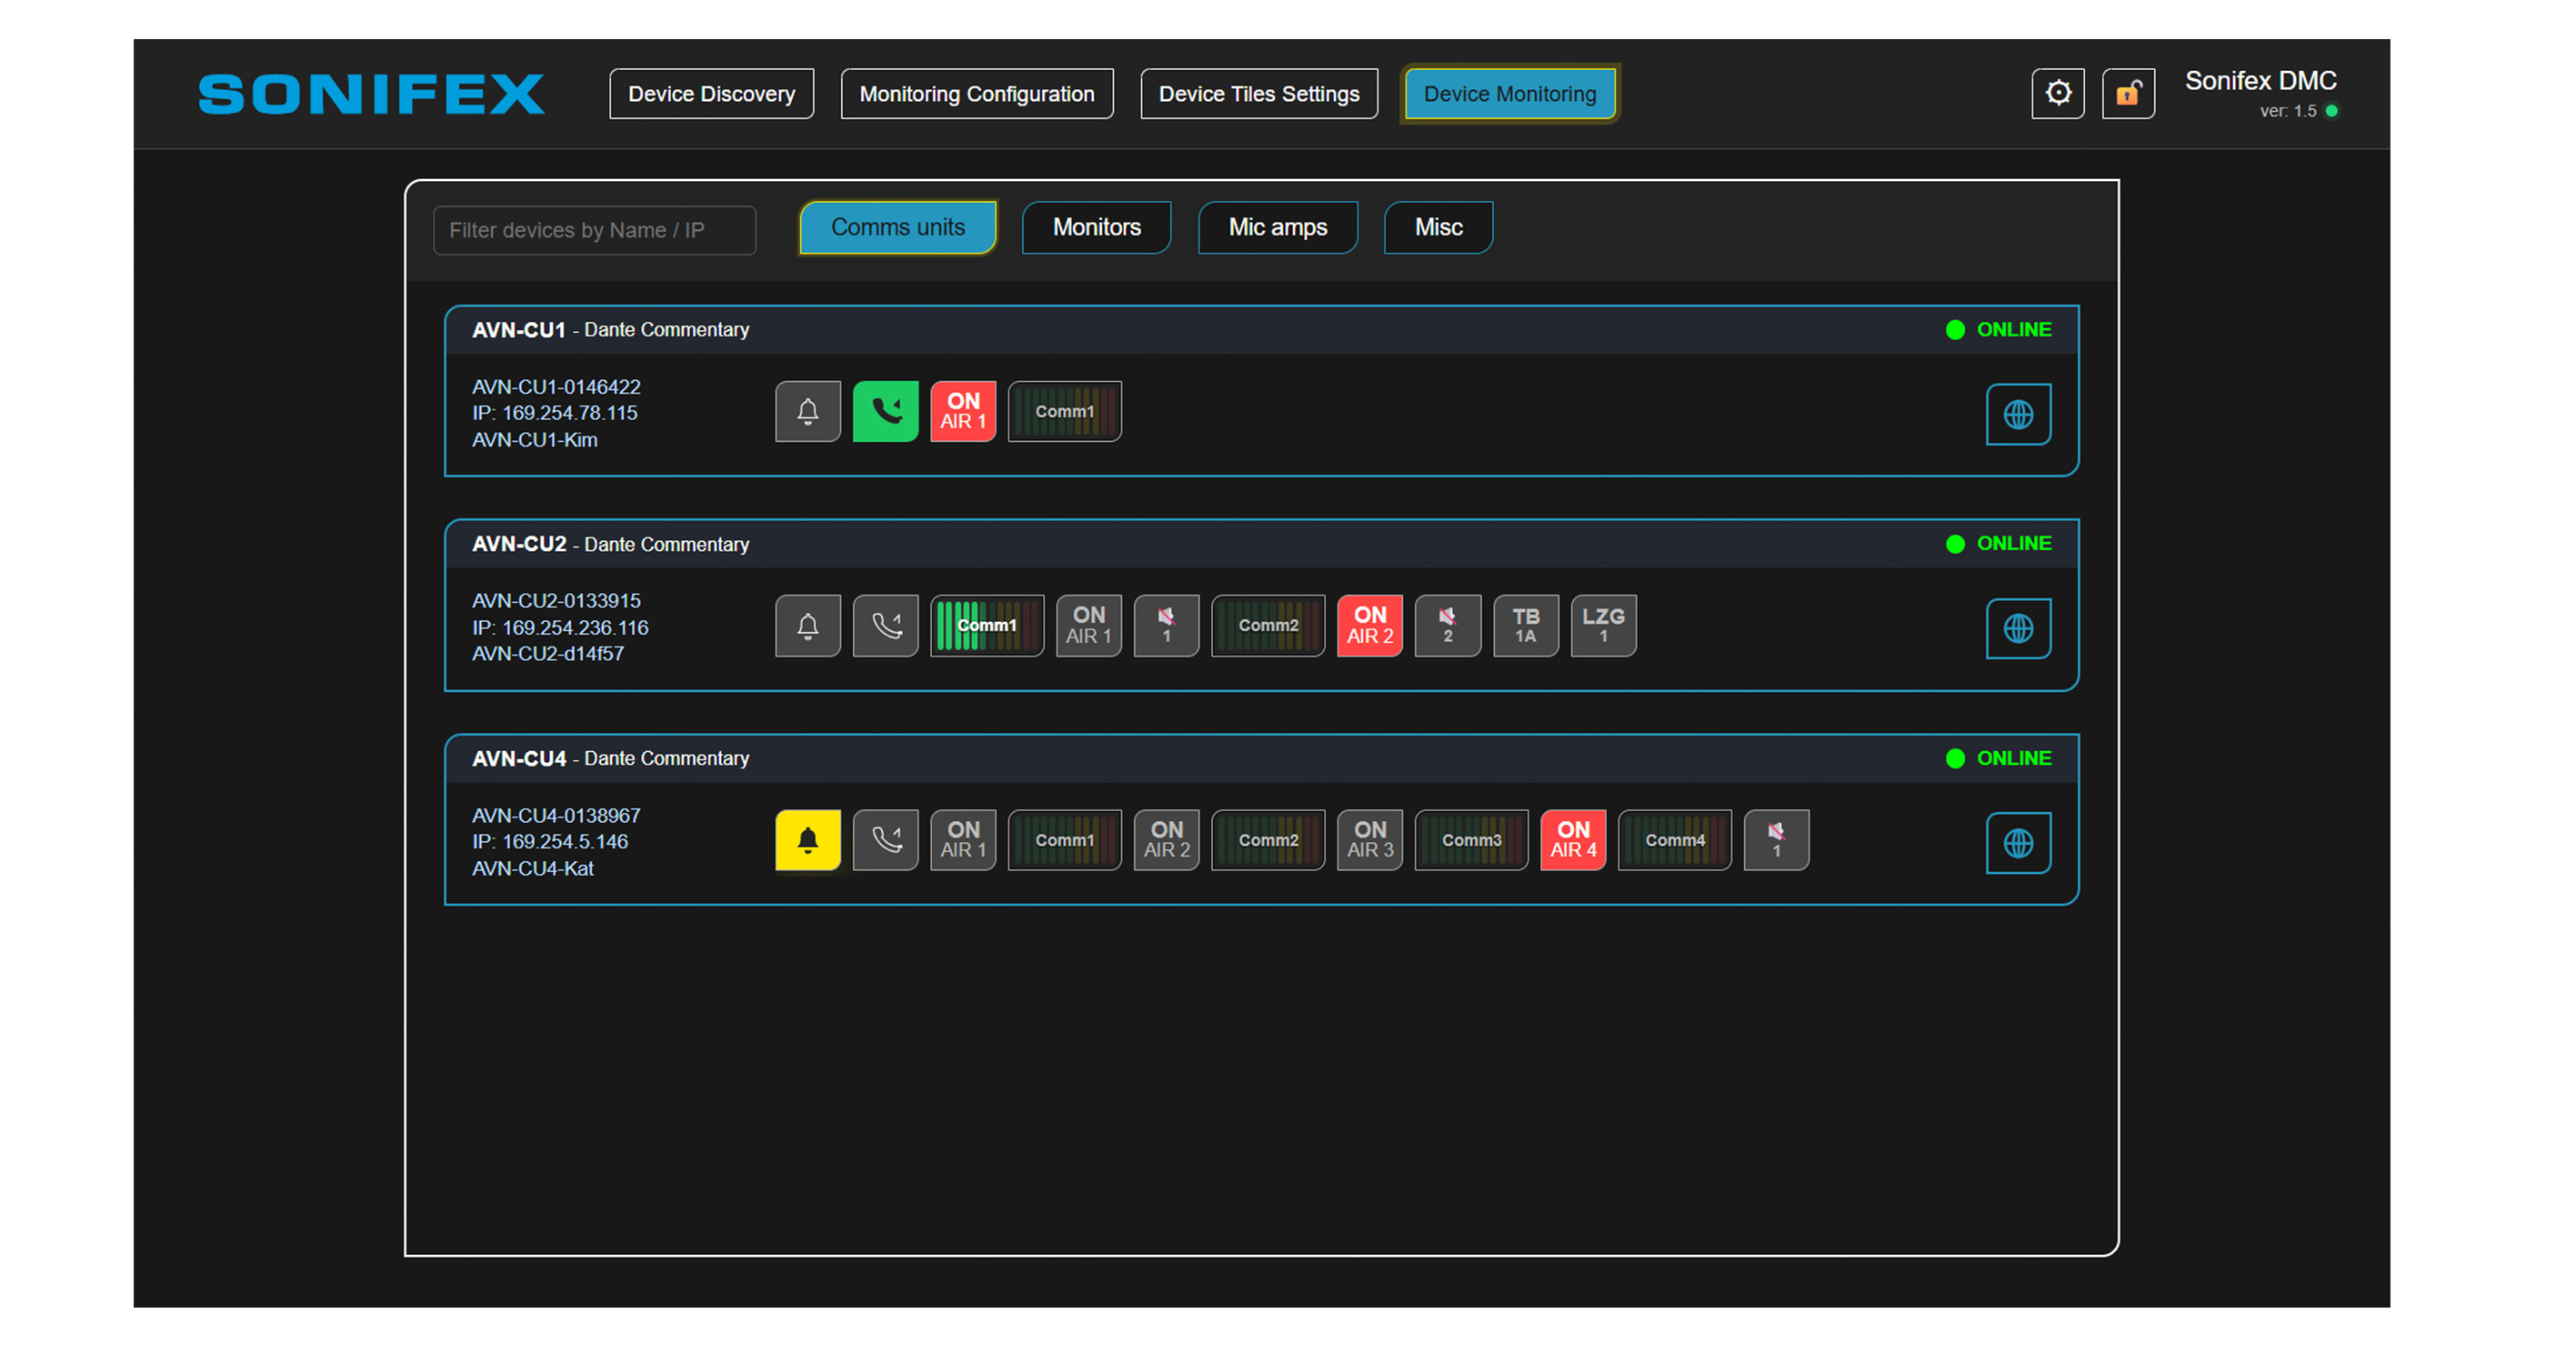Click the AVN-CU2 phone call icon
The width and height of the screenshot is (2576, 1364).
(x=886, y=626)
